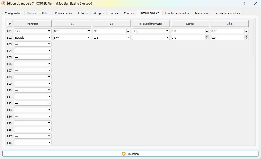The image size is (261, 159).
Task: Expand the L01 V1 Gaz dropdown
Action: 72,31
